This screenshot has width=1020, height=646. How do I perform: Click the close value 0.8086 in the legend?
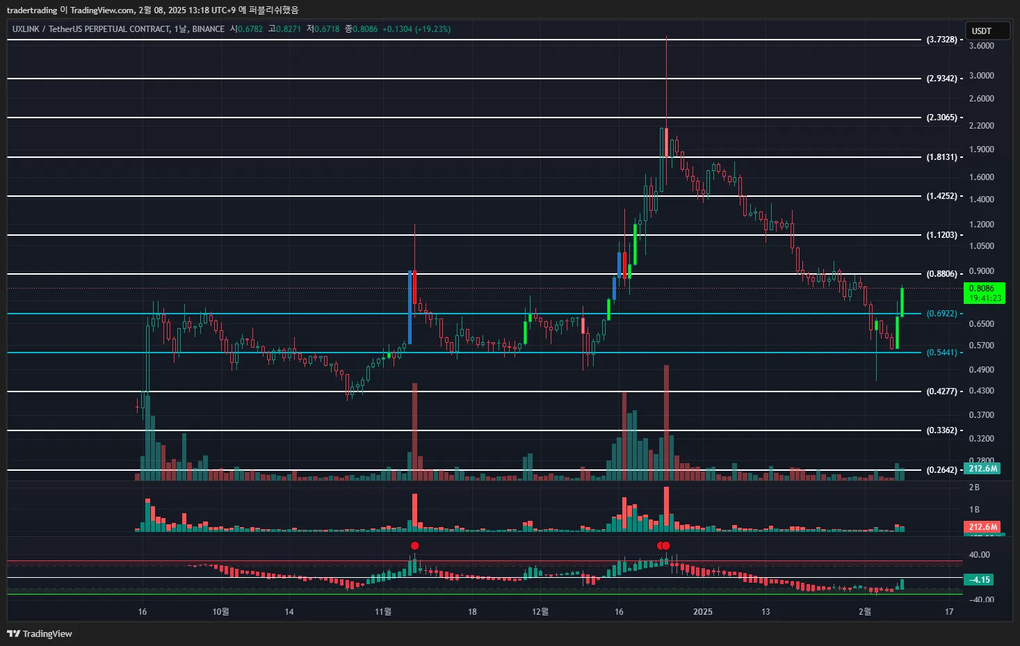click(365, 29)
